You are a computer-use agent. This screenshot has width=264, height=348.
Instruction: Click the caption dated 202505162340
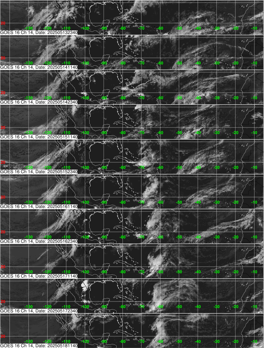[x=39, y=241]
